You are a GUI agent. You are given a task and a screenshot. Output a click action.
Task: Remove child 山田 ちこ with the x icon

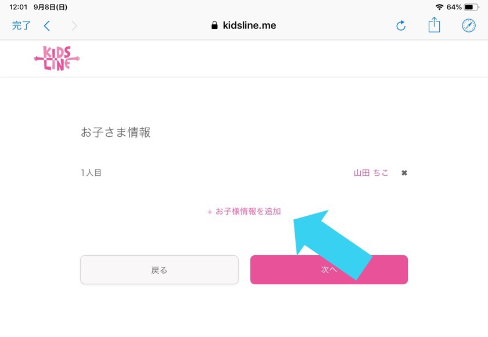click(x=404, y=173)
